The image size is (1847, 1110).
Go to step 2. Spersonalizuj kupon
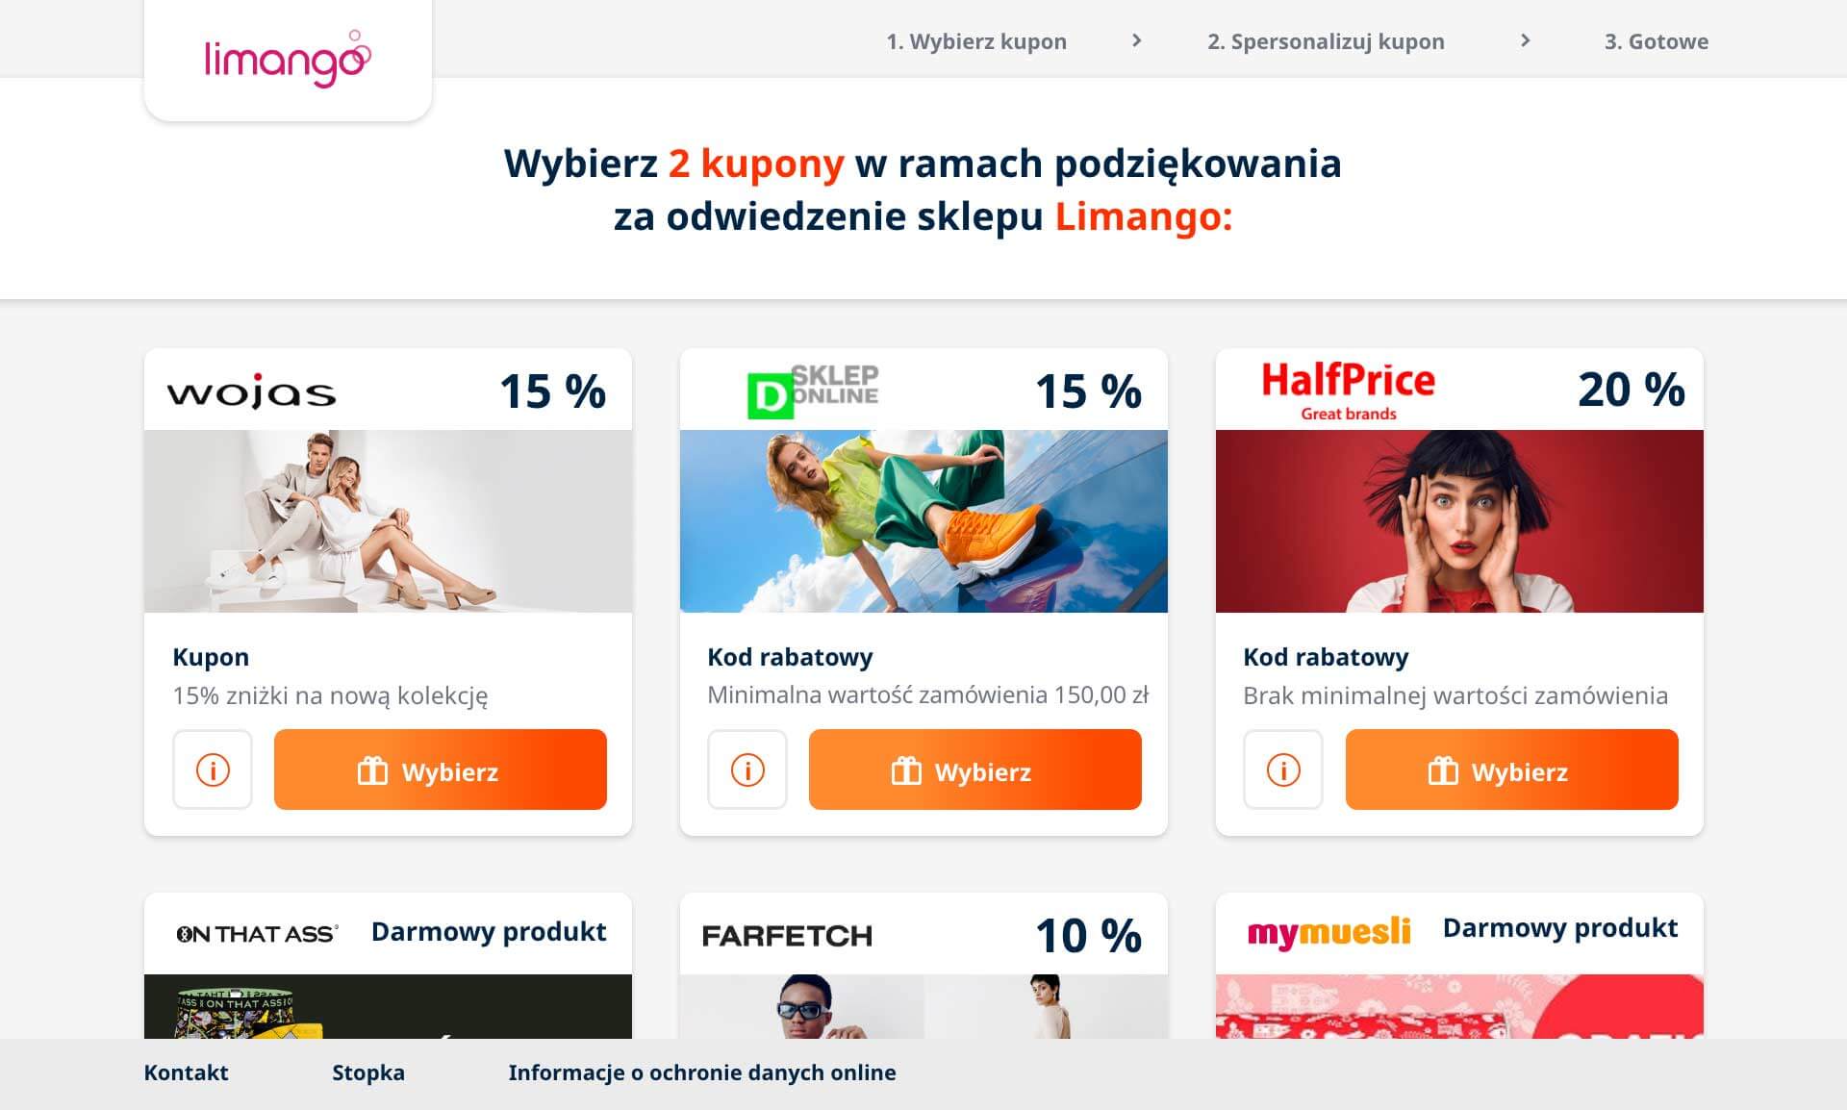click(x=1326, y=41)
